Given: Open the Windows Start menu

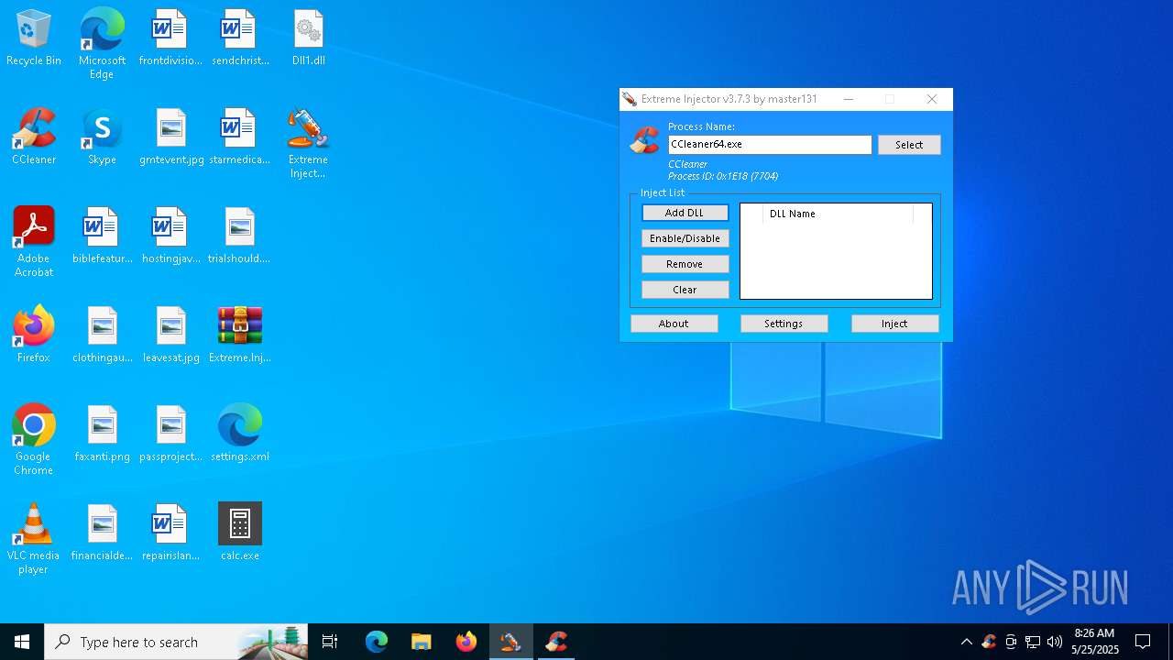Looking at the screenshot, I should (22, 642).
